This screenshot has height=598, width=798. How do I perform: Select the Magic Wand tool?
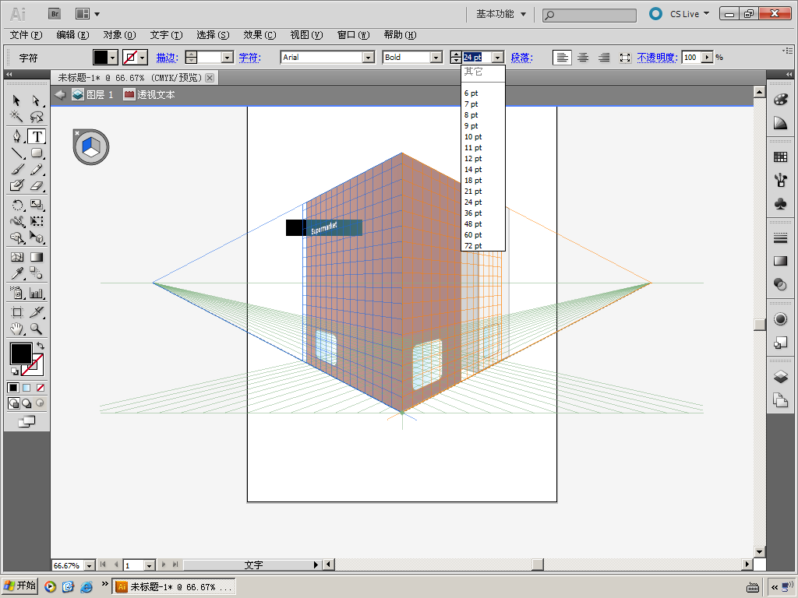16,117
